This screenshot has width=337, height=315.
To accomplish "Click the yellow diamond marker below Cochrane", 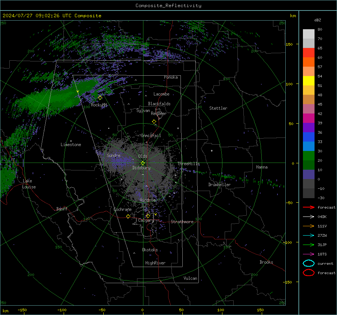I will pyautogui.click(x=128, y=216).
